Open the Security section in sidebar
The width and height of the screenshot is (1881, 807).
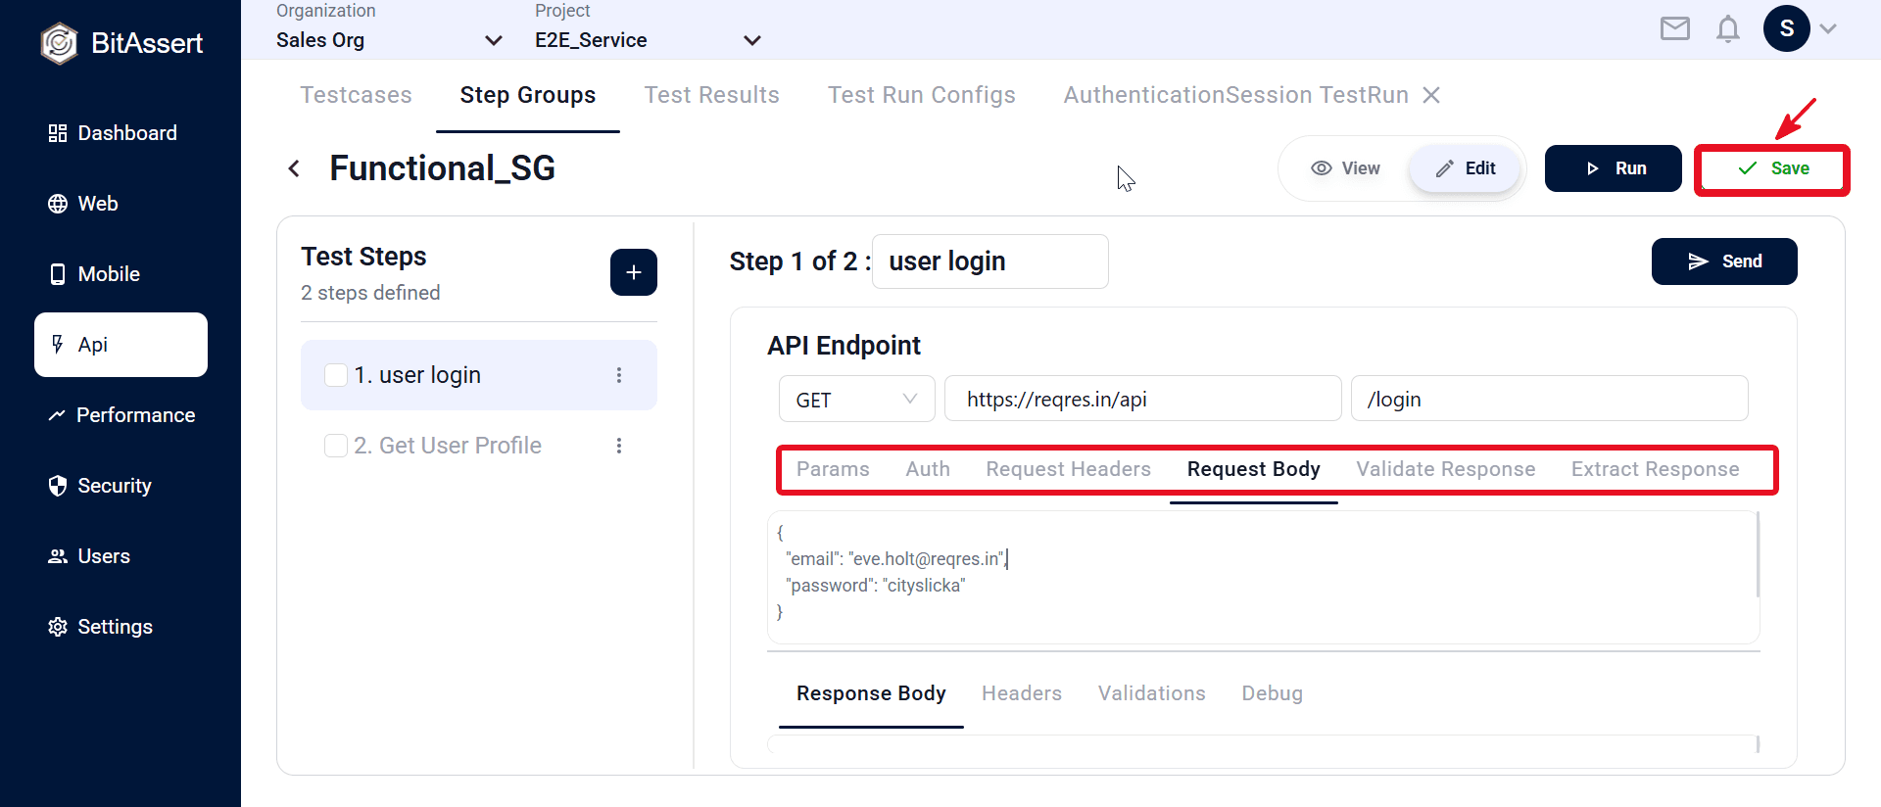[x=121, y=486]
